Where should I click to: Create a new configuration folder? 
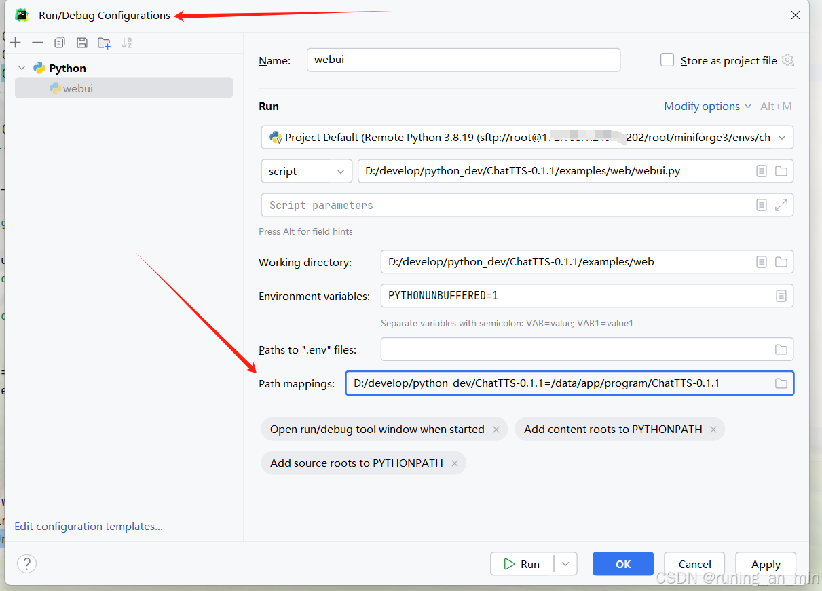[x=103, y=42]
